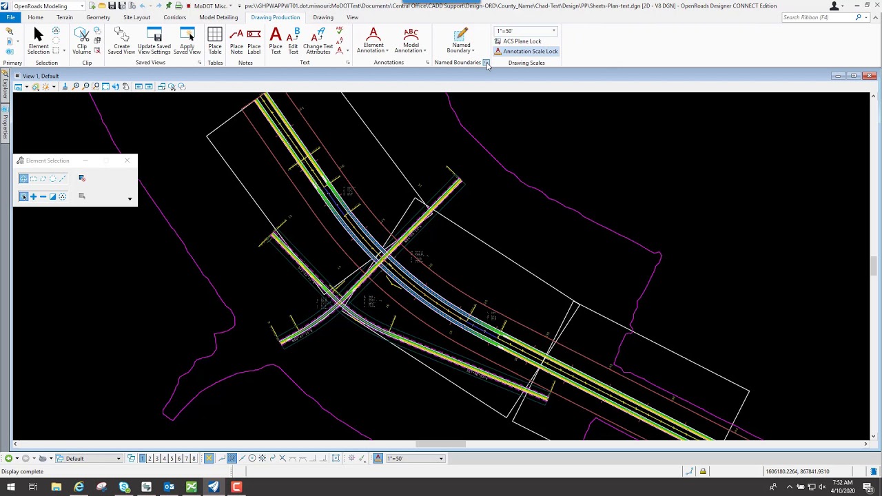This screenshot has width=882, height=496.
Task: Open the drawing scale 1"=50' dropdown in ribbon
Action: click(x=553, y=31)
